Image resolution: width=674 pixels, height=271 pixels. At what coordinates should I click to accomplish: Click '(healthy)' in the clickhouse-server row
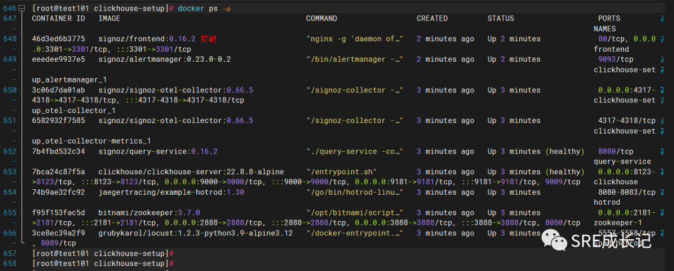click(565, 172)
